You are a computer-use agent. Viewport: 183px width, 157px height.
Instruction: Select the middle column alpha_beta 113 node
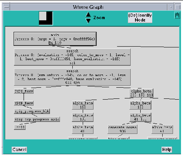point(83,105)
